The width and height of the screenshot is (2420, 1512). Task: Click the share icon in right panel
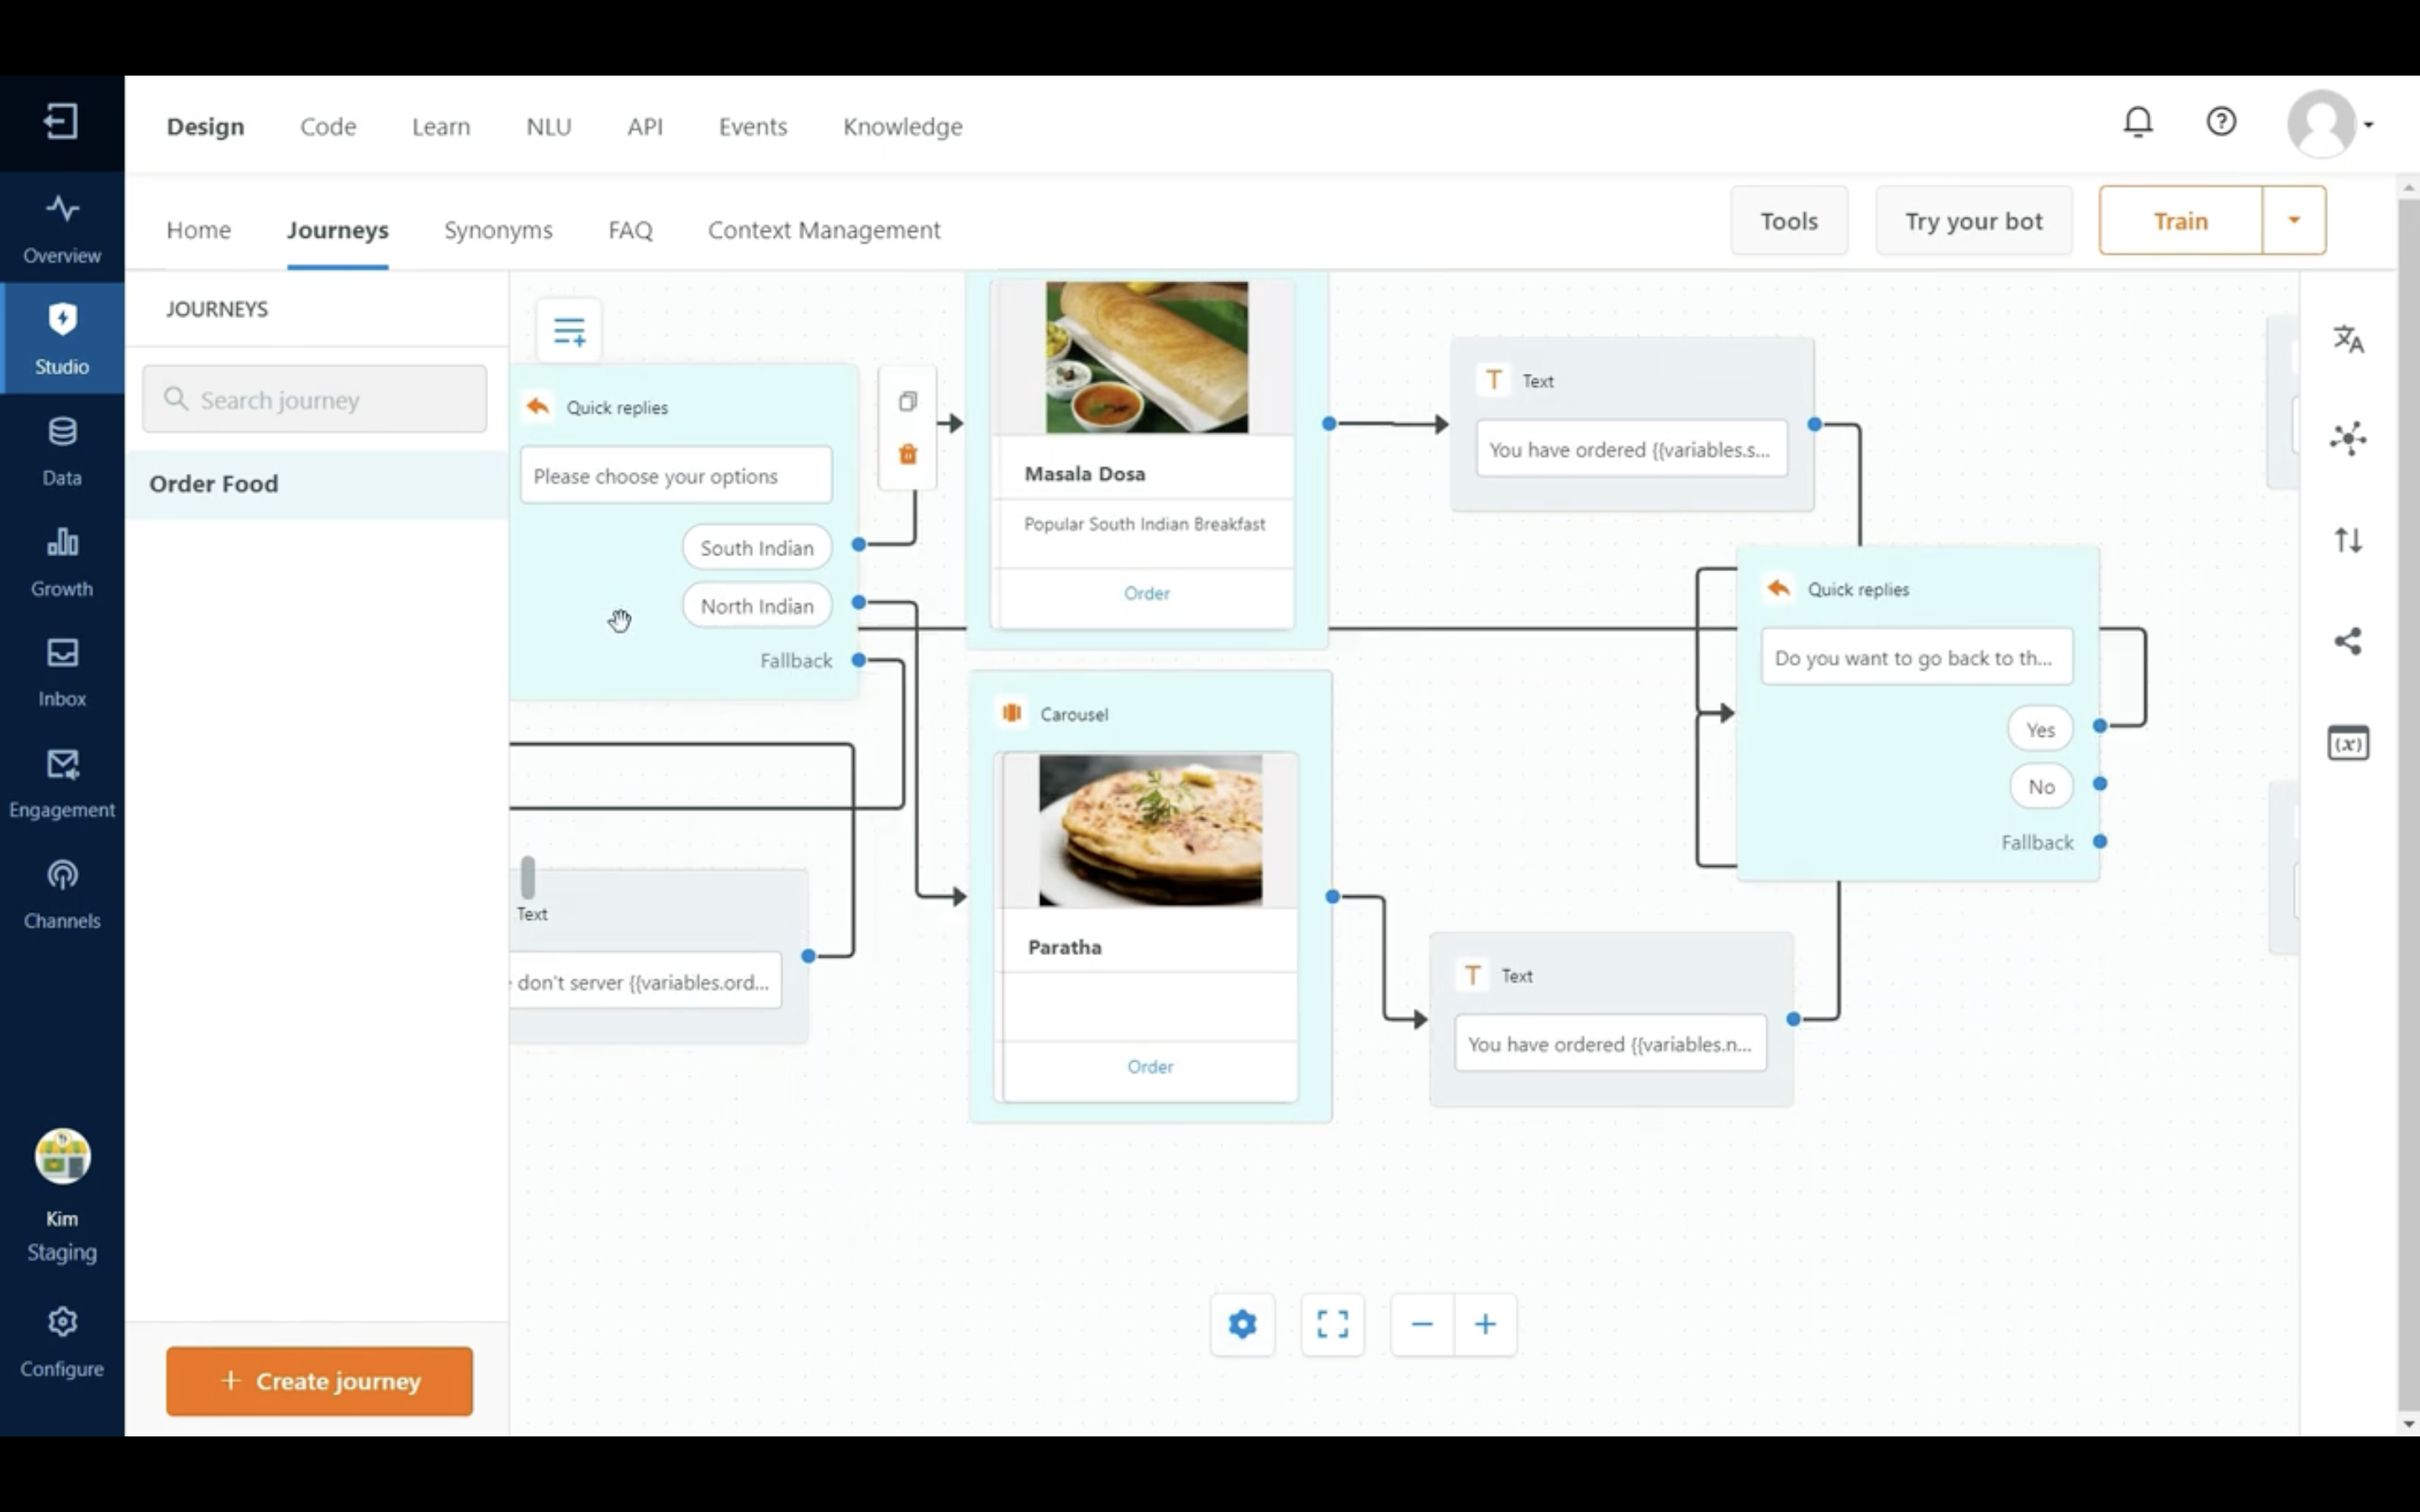(x=2348, y=641)
